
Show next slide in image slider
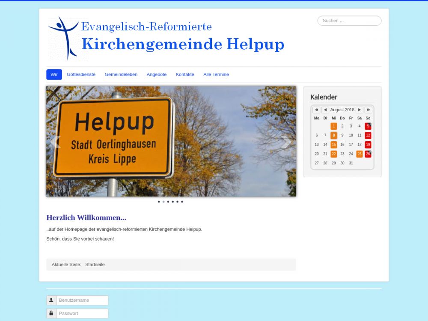pos(286,142)
